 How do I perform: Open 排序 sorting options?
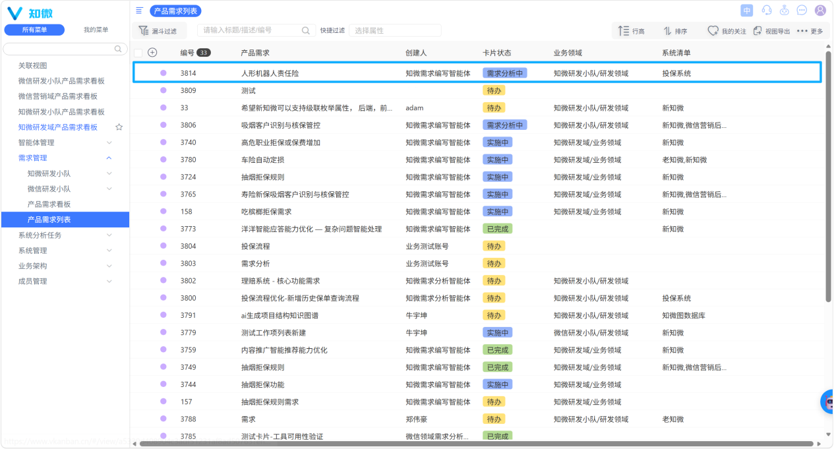point(675,31)
